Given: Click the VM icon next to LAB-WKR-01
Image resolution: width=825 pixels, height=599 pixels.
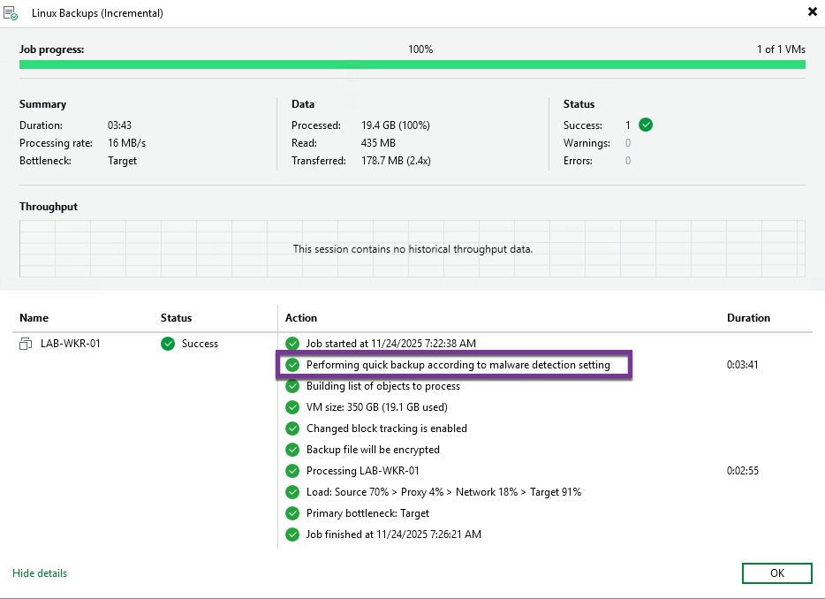Looking at the screenshot, I should click(x=26, y=344).
